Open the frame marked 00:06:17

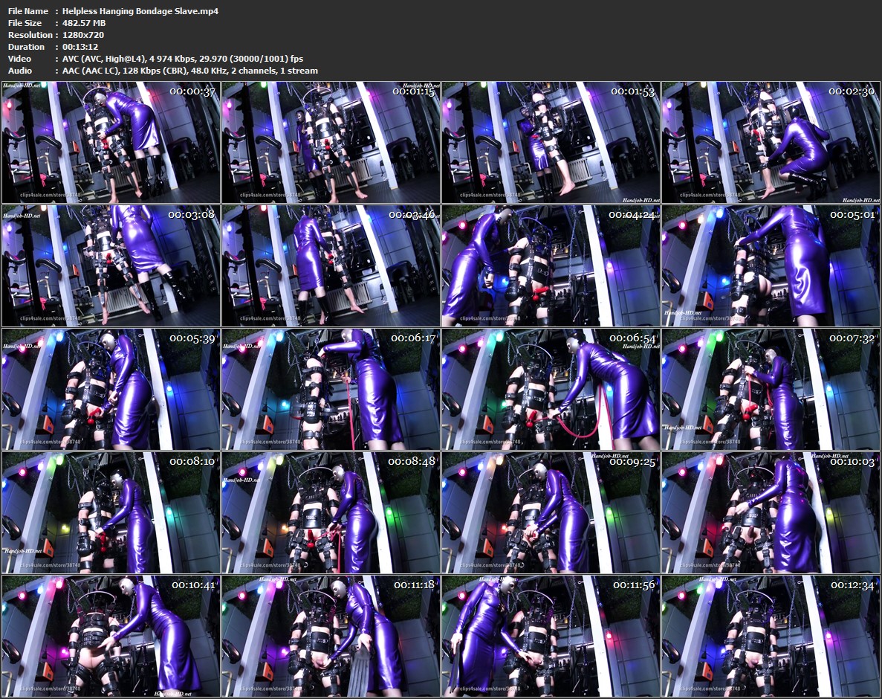coord(331,389)
